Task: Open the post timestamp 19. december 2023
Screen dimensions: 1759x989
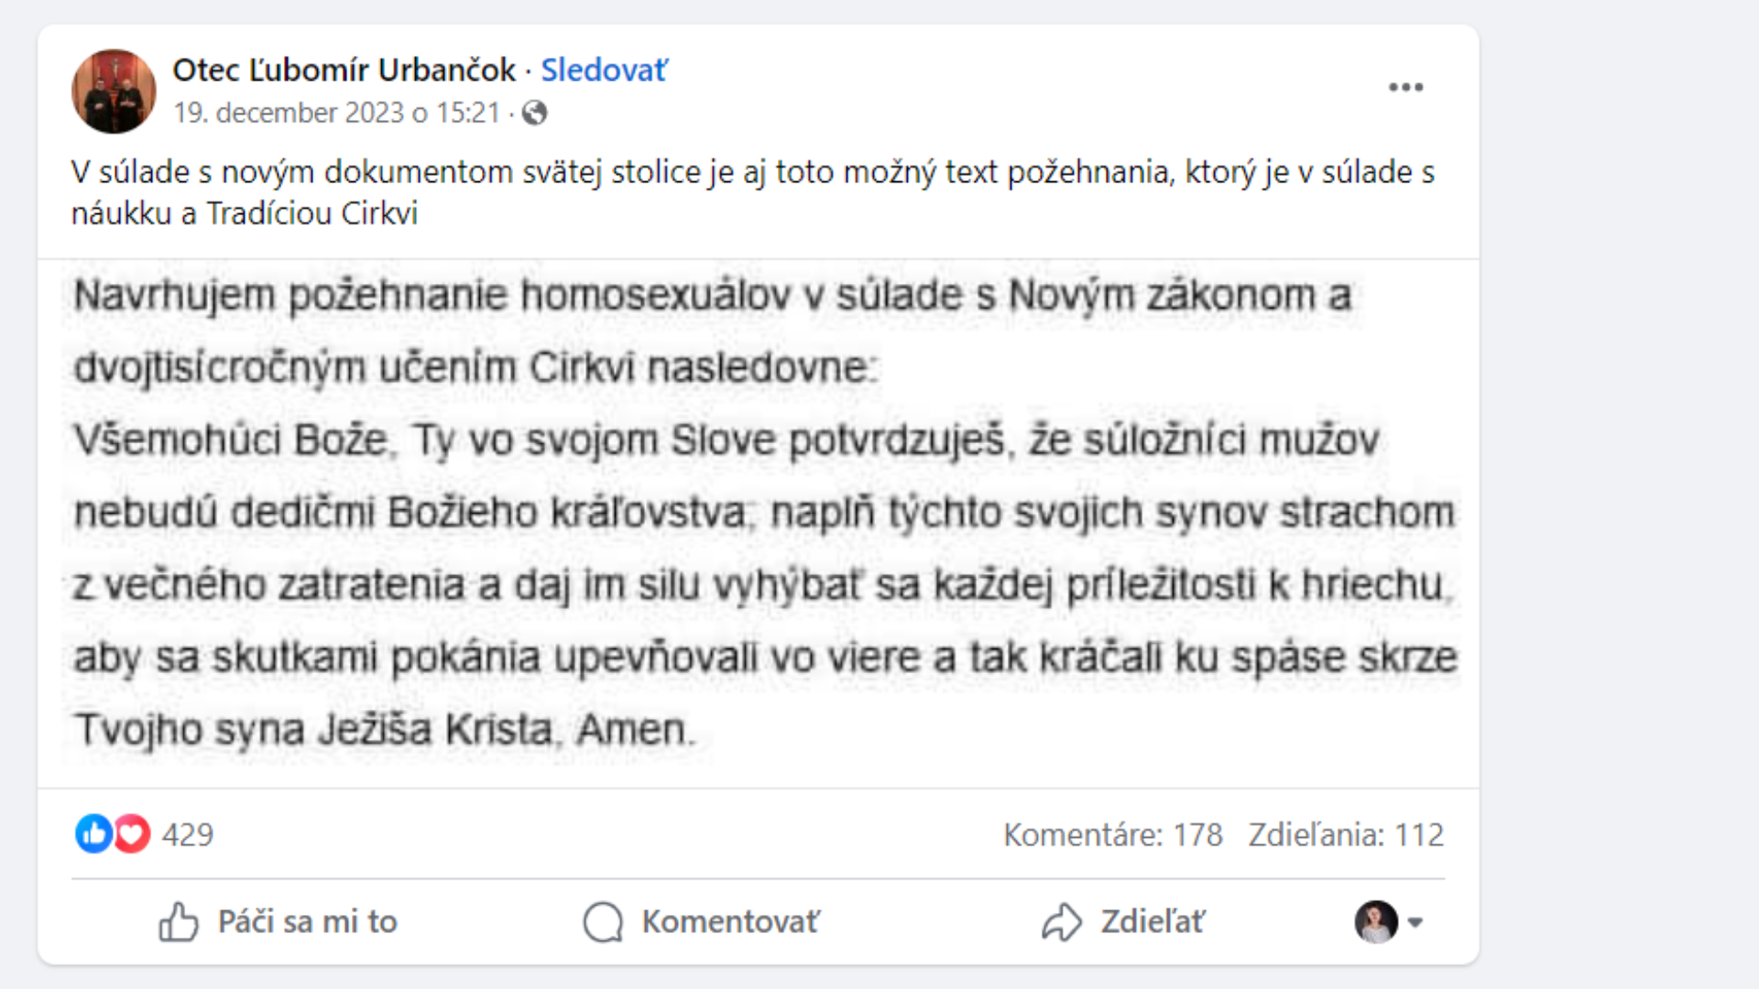Action: click(x=336, y=113)
